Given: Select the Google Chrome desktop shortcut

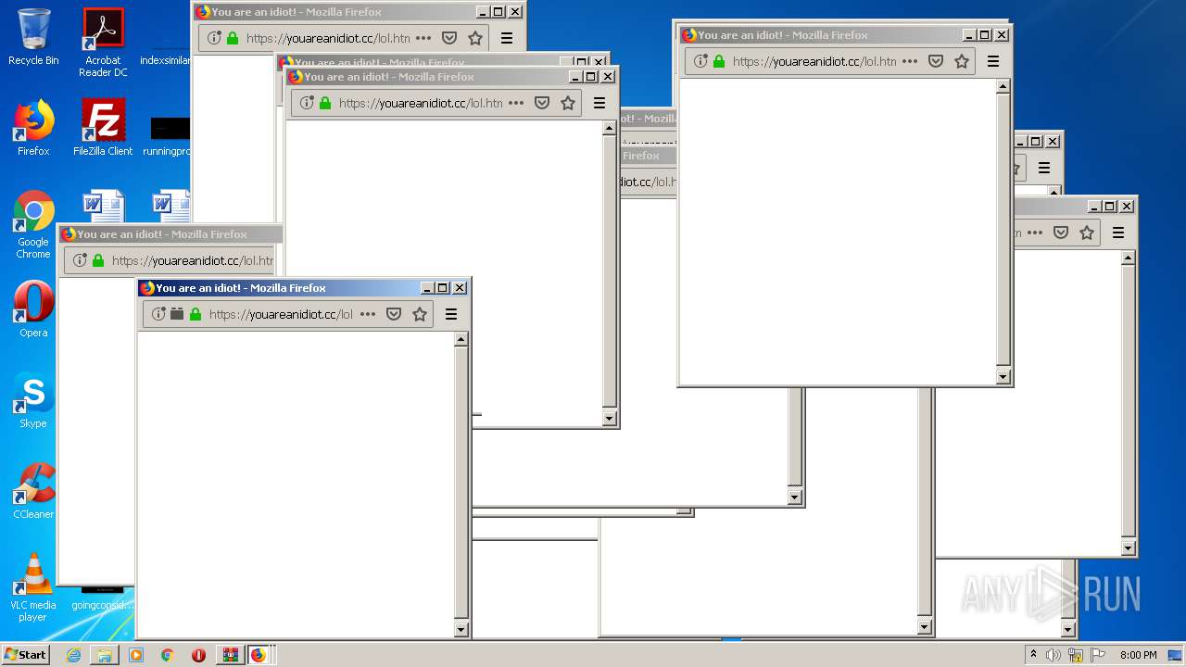Looking at the screenshot, I should (x=33, y=224).
